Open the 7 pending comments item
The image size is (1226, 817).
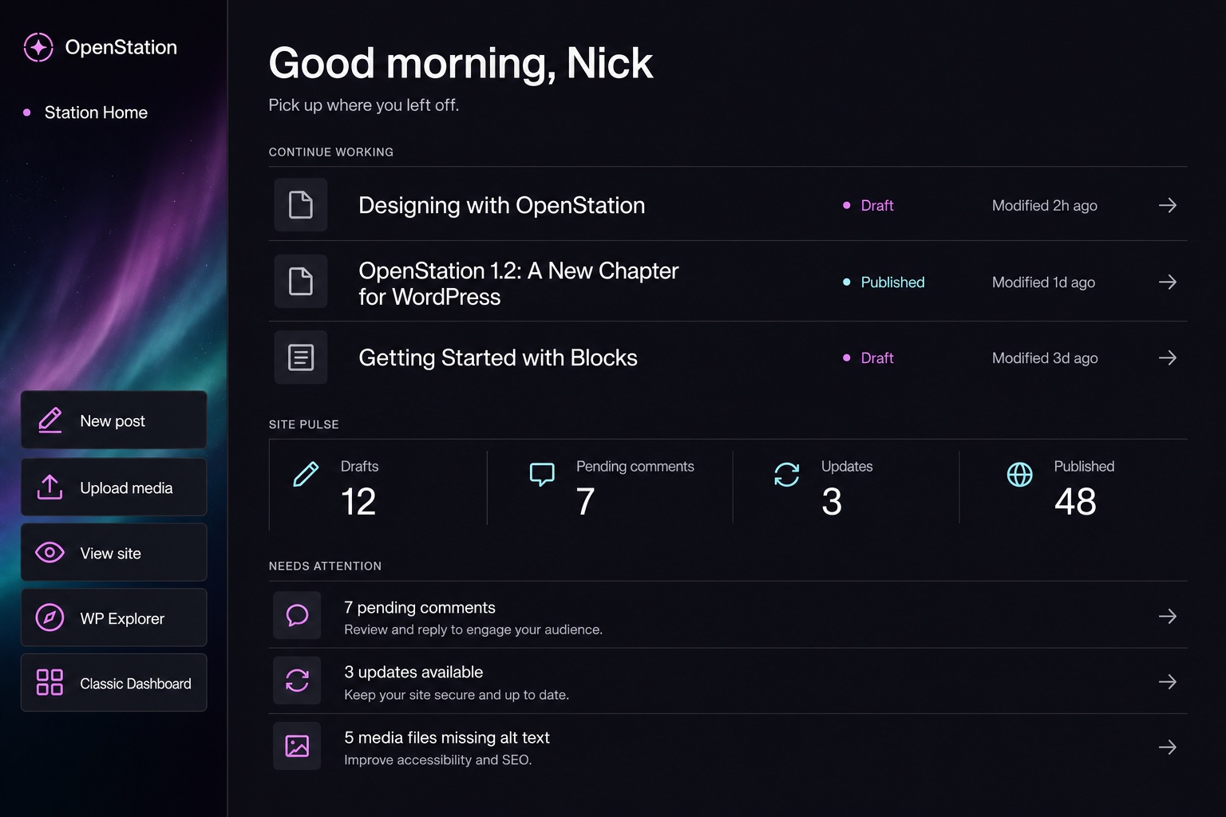pyautogui.click(x=728, y=615)
